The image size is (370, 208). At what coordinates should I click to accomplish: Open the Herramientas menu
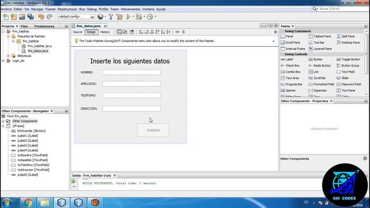click(131, 9)
